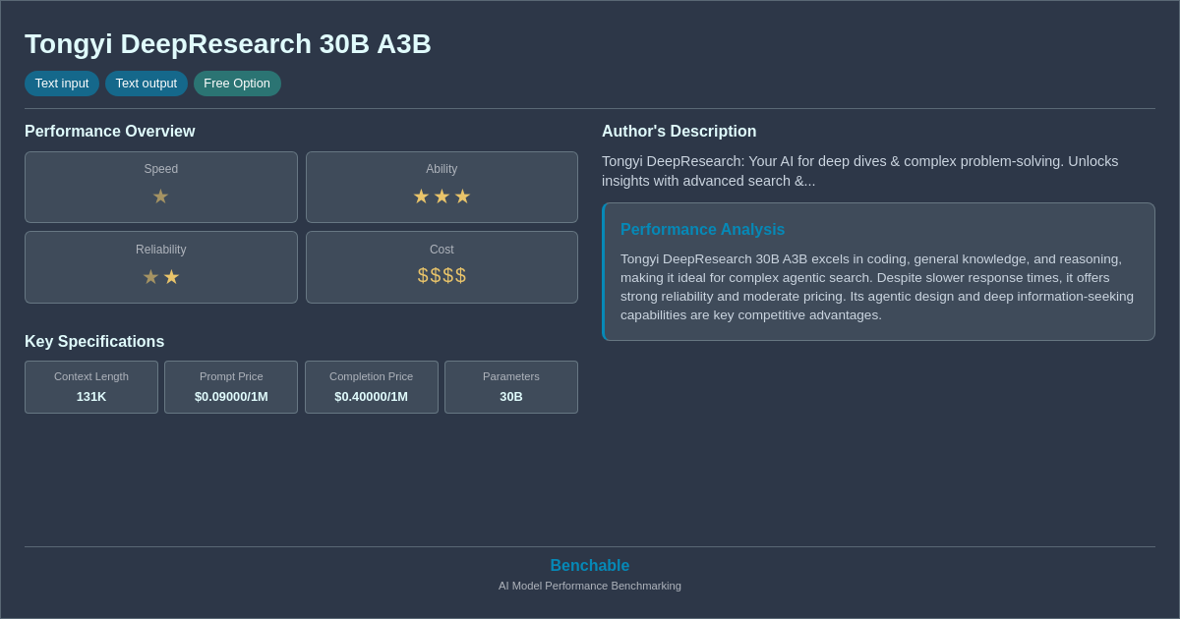Click the Cost rating card

442,266
